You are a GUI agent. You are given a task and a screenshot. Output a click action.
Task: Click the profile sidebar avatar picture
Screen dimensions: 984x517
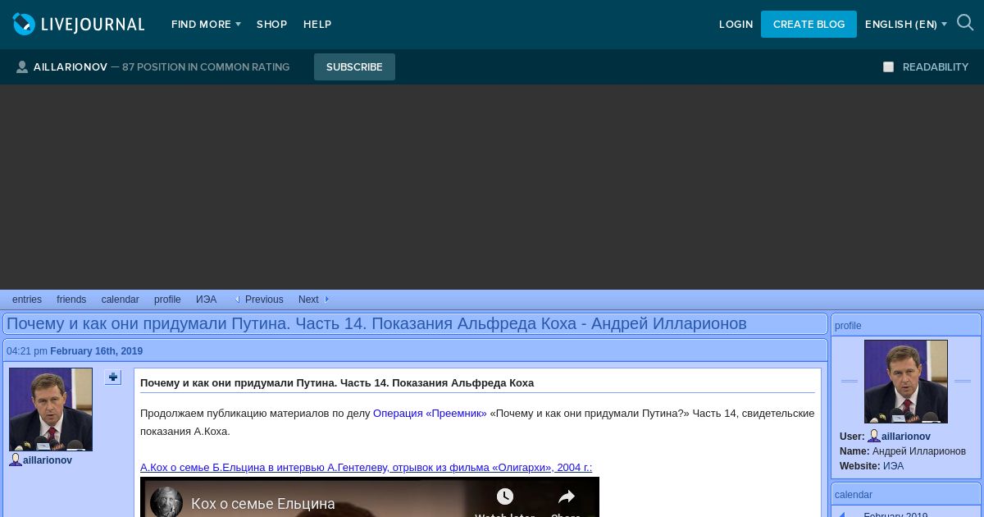[x=906, y=382]
